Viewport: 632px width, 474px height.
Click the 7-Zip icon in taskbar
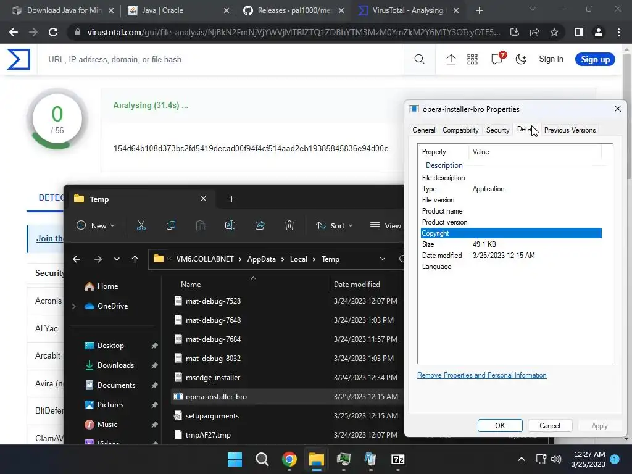[398, 459]
